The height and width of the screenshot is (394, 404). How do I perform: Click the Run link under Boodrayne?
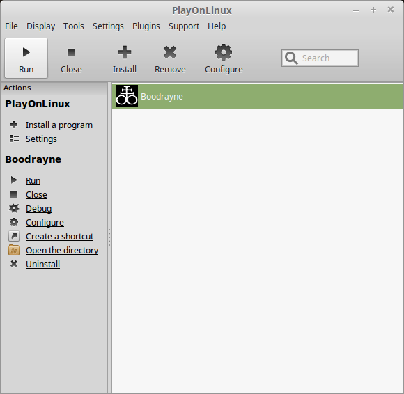click(33, 181)
